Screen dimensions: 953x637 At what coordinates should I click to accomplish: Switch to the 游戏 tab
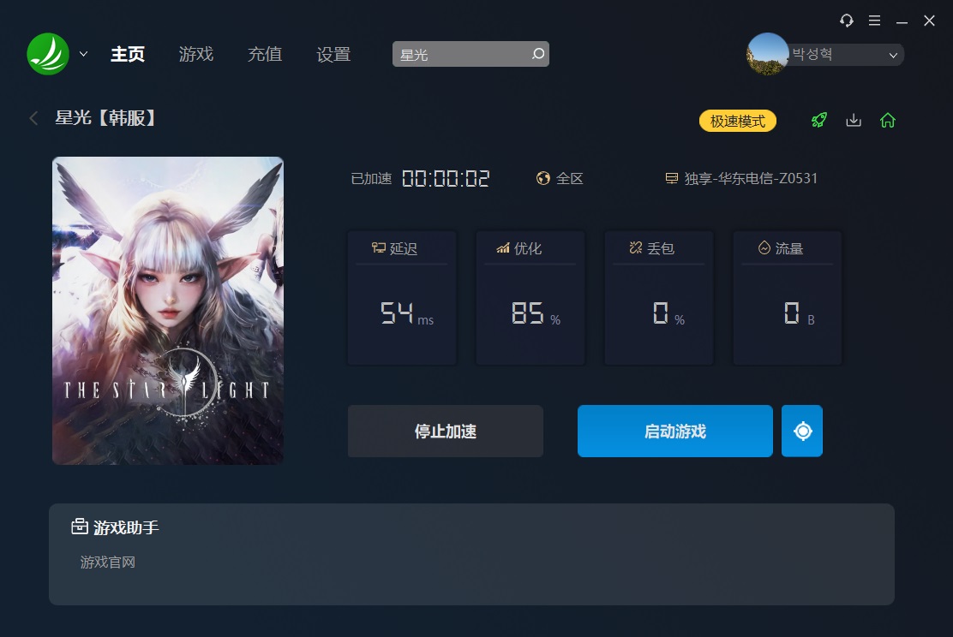pyautogui.click(x=195, y=54)
